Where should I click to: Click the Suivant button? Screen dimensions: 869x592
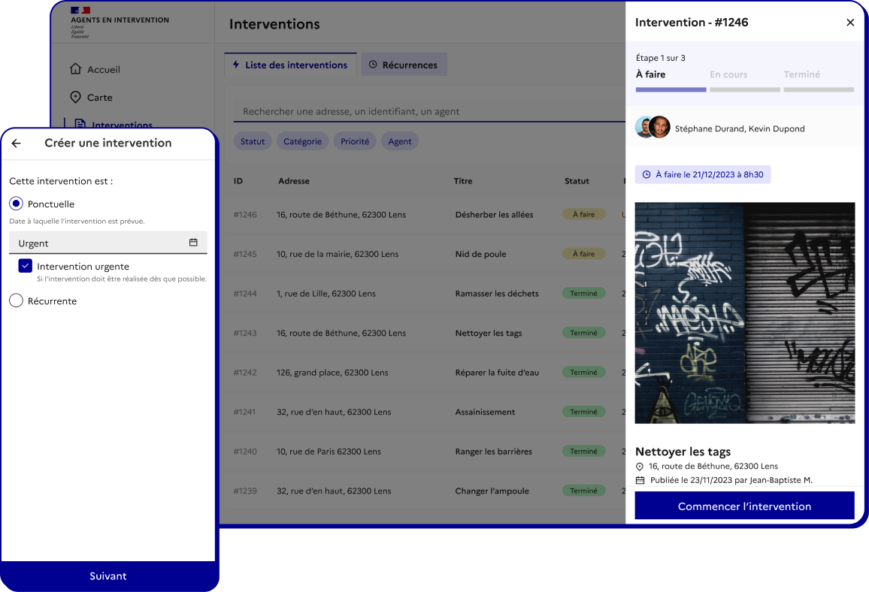point(108,576)
